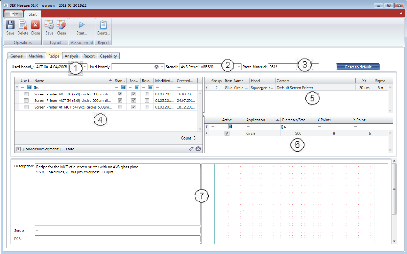Toggle Active checkbox for the Circle row
Viewport: 407px width, 254px height.
[227, 133]
